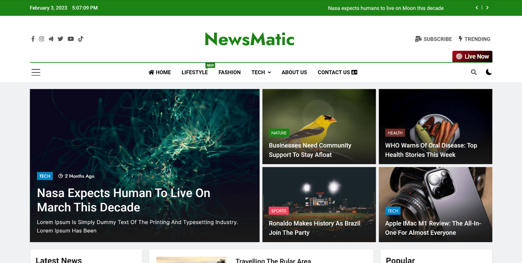This screenshot has width=522, height=263.
Task: Open the Nasa moon ticker headline link
Action: point(385,8)
